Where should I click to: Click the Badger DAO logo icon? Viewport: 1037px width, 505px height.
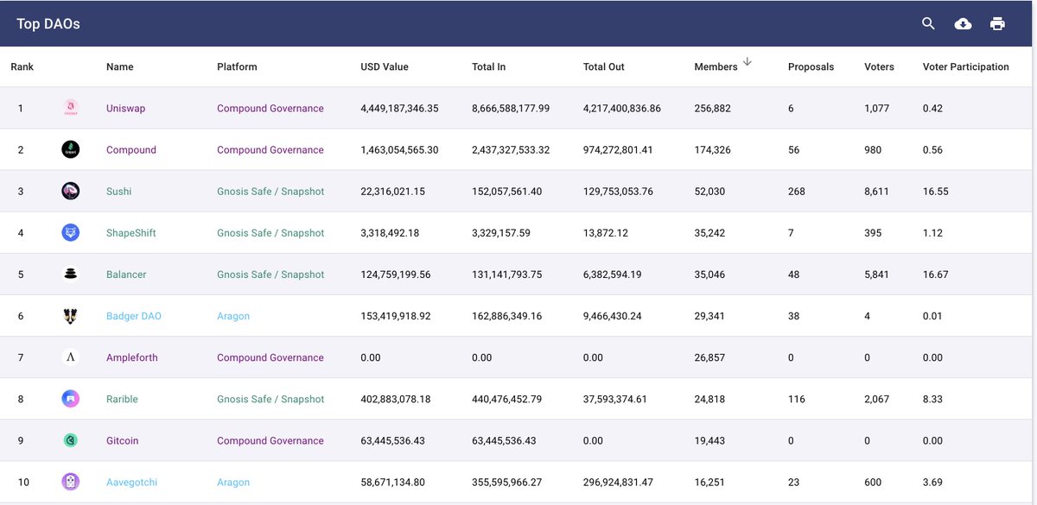pyautogui.click(x=71, y=316)
